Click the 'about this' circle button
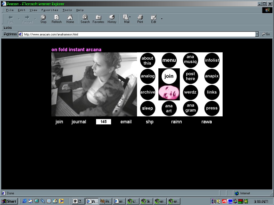The width and height of the screenshot is (274, 205). 147,60
